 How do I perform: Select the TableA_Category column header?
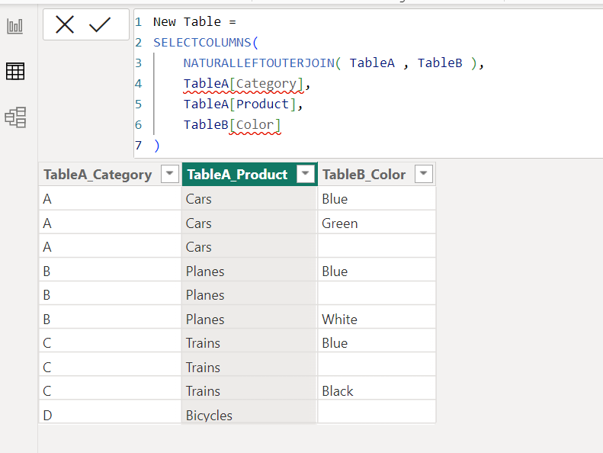point(110,175)
